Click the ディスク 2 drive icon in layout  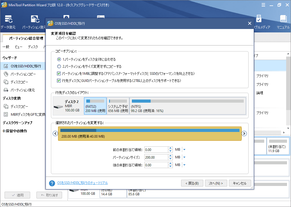pyautogui.click(x=58, y=107)
